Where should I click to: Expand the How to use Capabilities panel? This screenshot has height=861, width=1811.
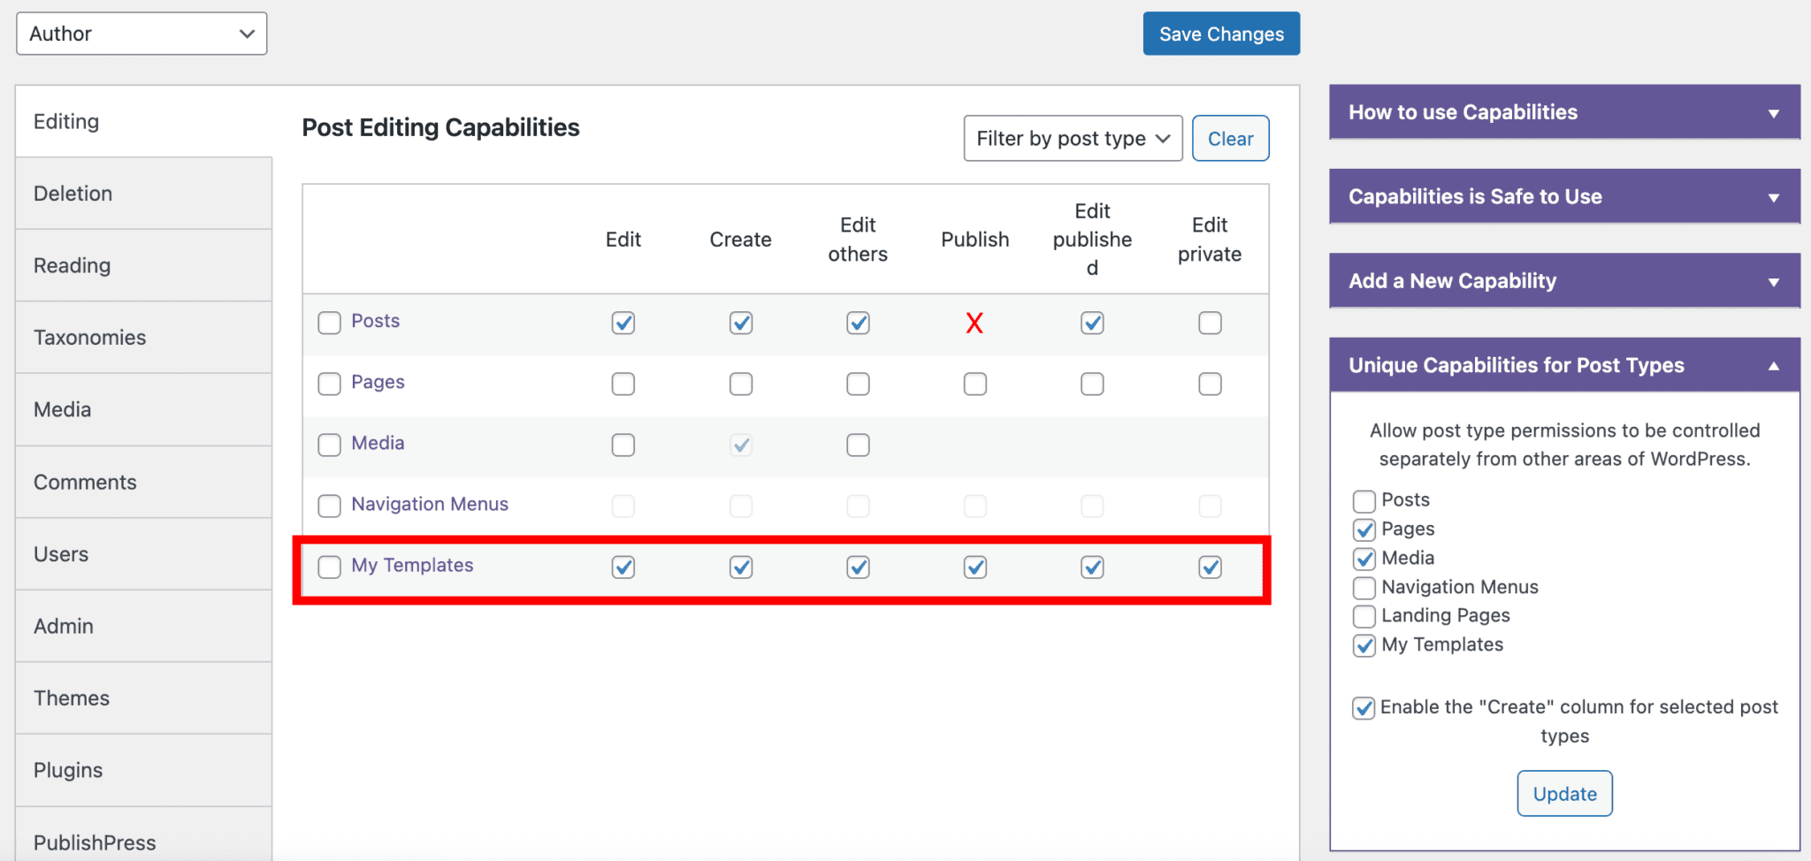(1564, 112)
